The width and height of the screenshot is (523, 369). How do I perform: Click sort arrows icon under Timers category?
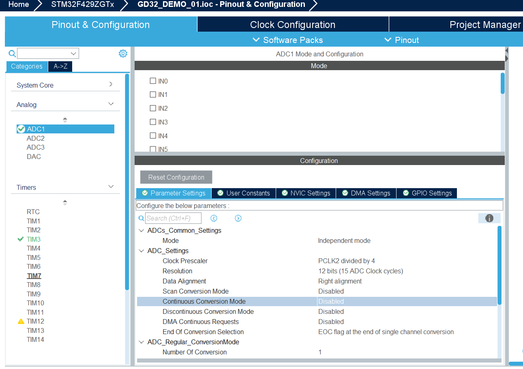coord(65,202)
